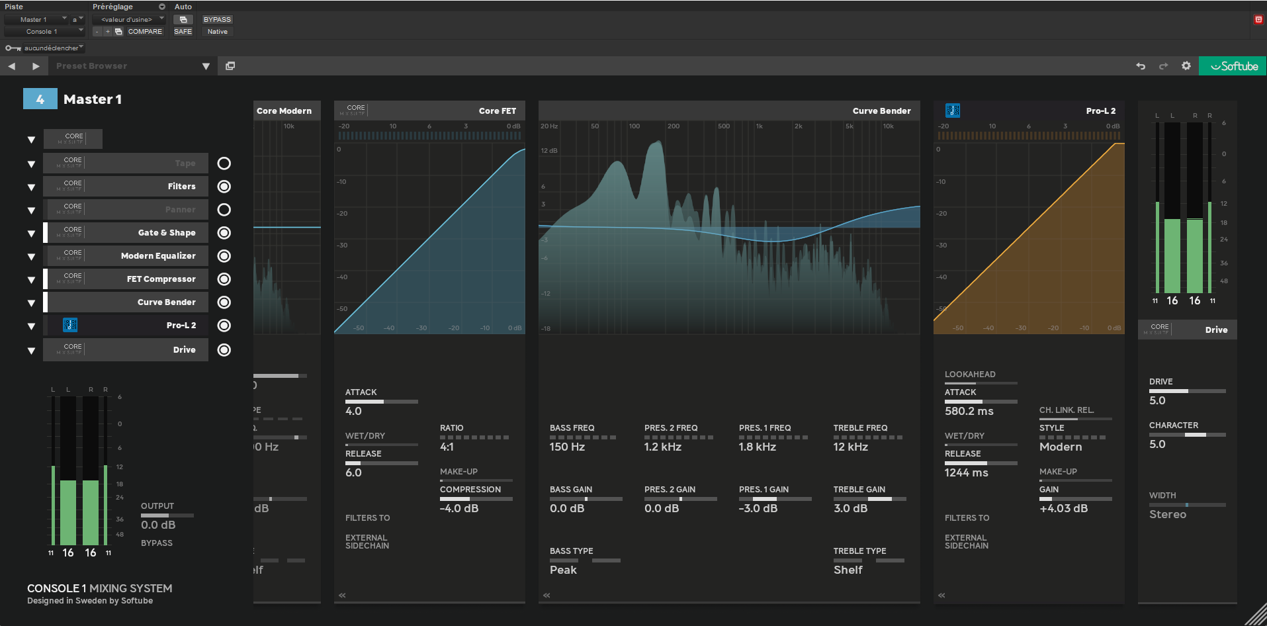Select the Curve Bender section row
Viewport: 1267px width, 626px height.
coord(126,302)
